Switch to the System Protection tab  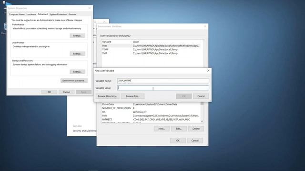[58, 14]
